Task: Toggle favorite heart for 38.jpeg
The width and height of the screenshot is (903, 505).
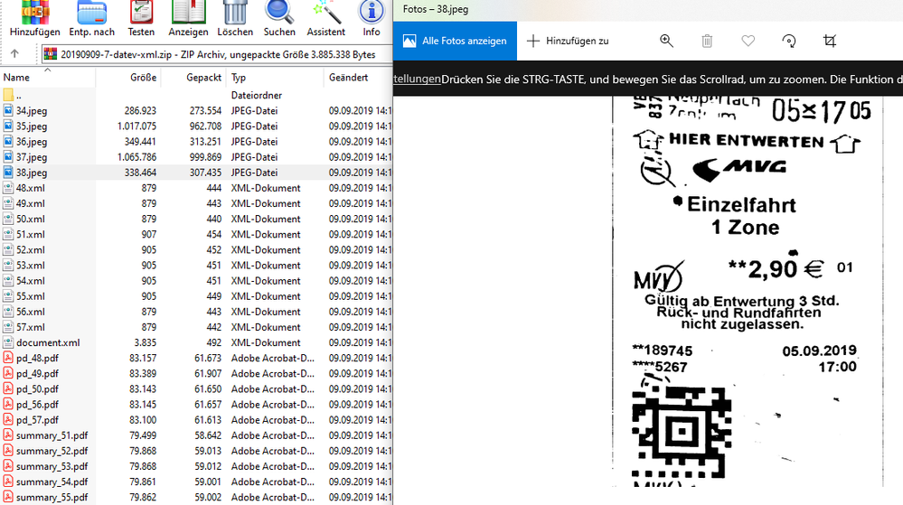Action: 748,41
